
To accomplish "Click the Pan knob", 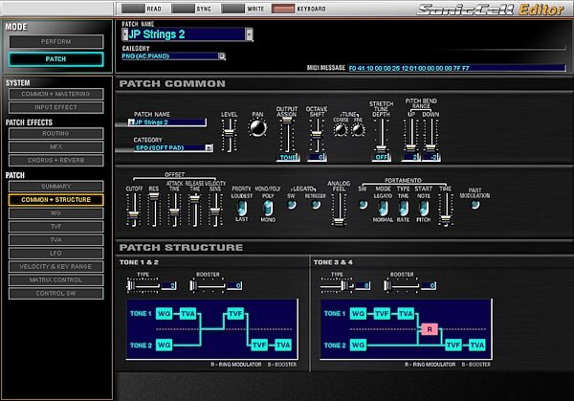I will (257, 128).
